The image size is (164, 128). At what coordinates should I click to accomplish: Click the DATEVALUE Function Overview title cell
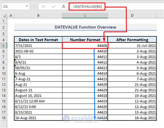point(85,27)
